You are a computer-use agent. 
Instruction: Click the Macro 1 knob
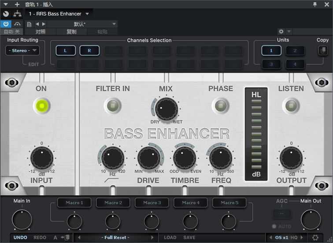[74, 221]
